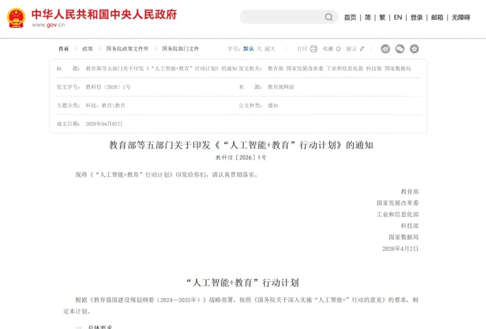Select the 超大 extra-large font size option
The width and height of the screenshot is (486, 329).
click(270, 49)
